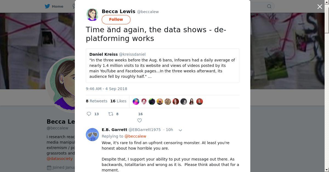The width and height of the screenshot is (329, 172).
Task: Click the Becca Lewis name in tweet header
Action: coord(118,11)
